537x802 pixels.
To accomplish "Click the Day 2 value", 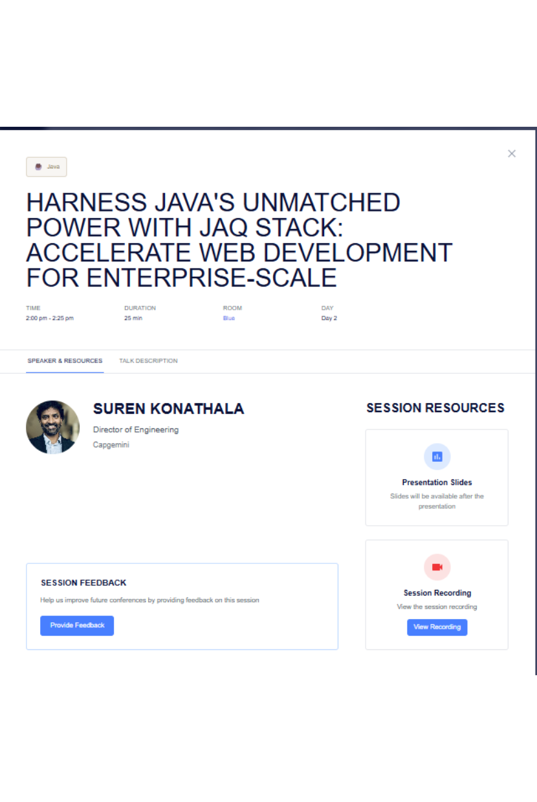I will click(x=329, y=318).
